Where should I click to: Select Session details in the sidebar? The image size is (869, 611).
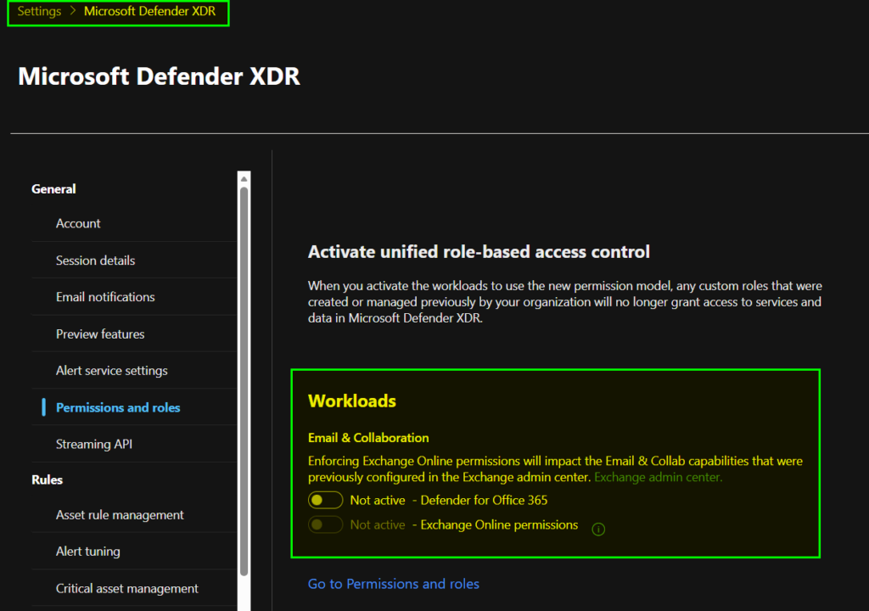(95, 261)
